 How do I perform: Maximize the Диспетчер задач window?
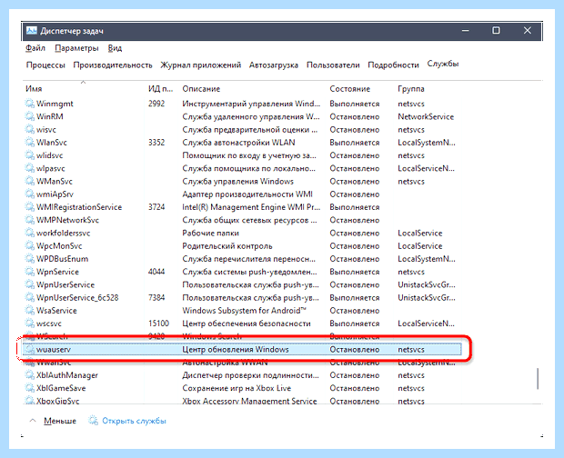coord(496,31)
